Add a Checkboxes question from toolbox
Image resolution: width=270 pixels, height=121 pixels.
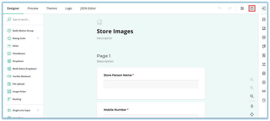tap(19, 53)
